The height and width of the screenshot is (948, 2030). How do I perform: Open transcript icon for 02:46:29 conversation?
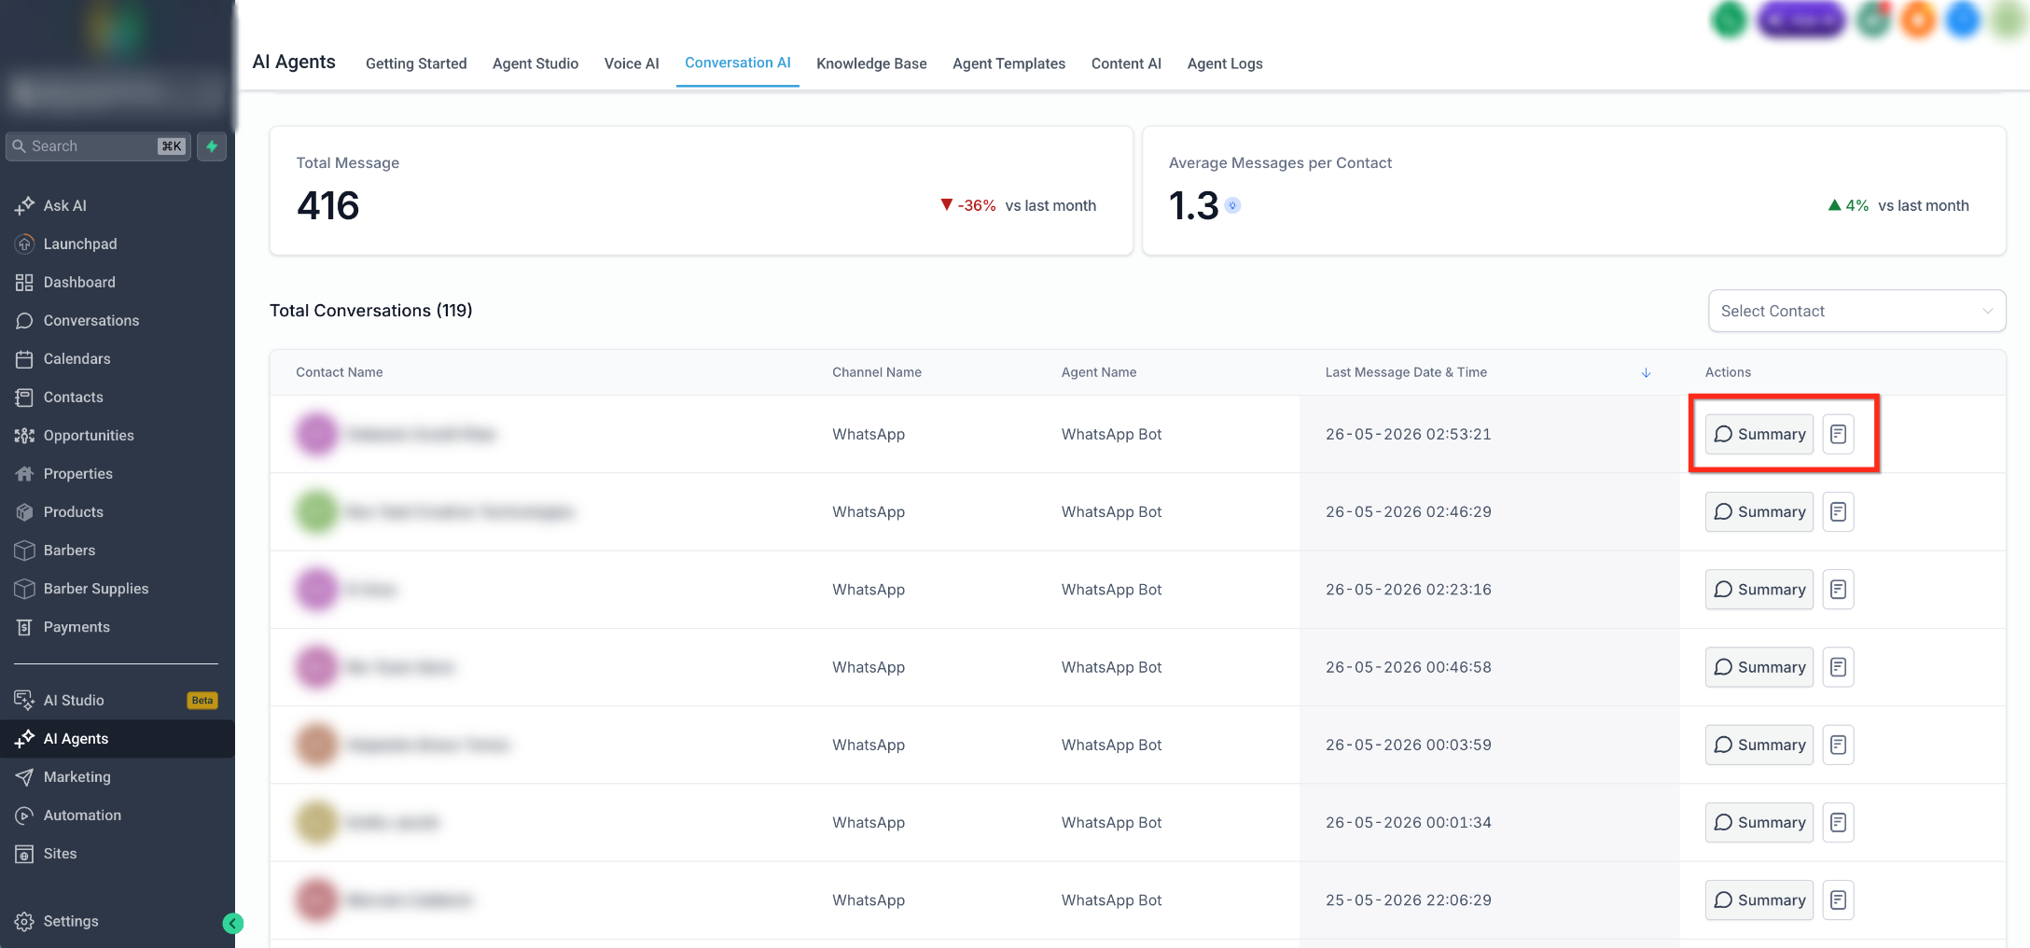pyautogui.click(x=1838, y=511)
